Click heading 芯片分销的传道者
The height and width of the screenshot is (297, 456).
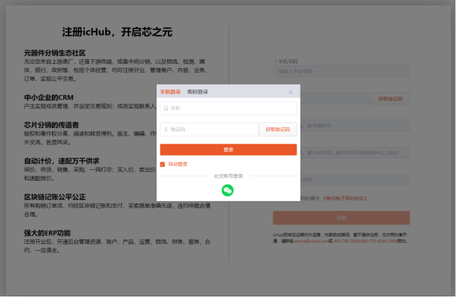tap(51, 125)
